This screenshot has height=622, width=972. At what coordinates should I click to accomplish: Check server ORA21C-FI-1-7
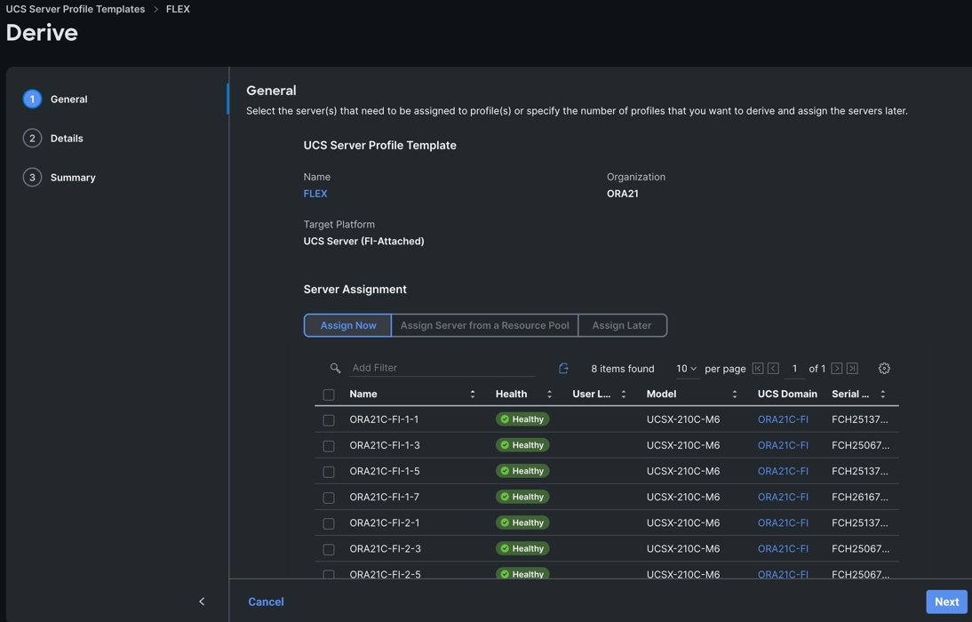(329, 498)
